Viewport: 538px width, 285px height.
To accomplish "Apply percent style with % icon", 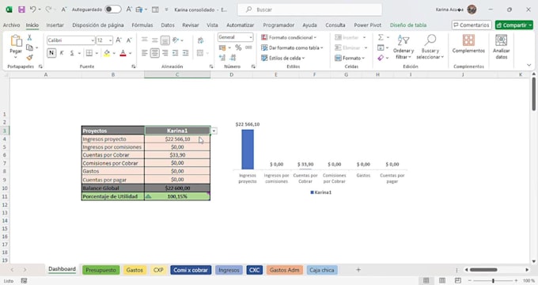I will pos(238,47).
